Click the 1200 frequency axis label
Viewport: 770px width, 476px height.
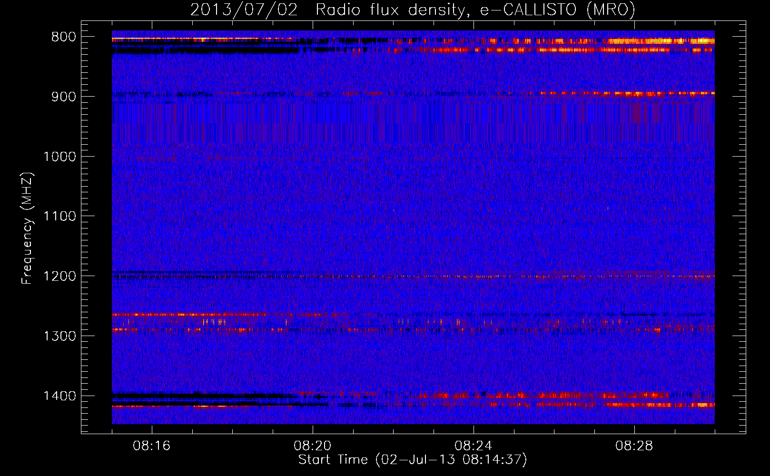pos(59,277)
